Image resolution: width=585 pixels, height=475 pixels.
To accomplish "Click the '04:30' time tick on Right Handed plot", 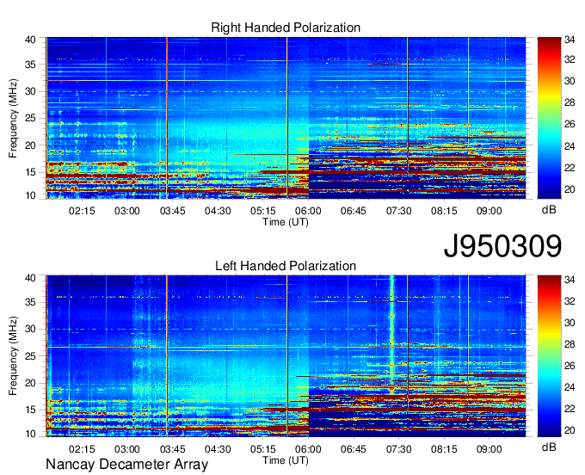I will tap(218, 211).
